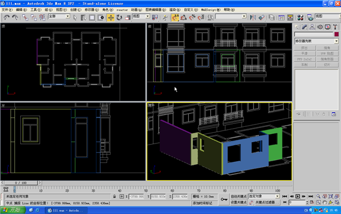341x214 pixels.
Task: Open the Utilities hammer panel icon
Action: (335, 27)
